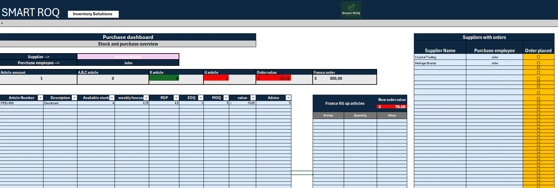Click the SMART ROQ title text
Viewport: 558px width, 188px height.
point(30,12)
